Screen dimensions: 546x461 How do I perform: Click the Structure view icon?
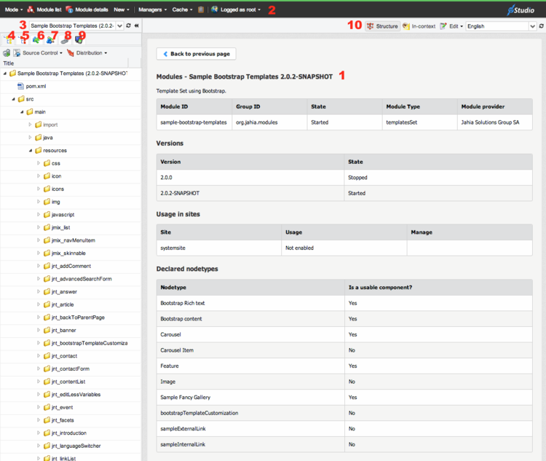(x=370, y=26)
